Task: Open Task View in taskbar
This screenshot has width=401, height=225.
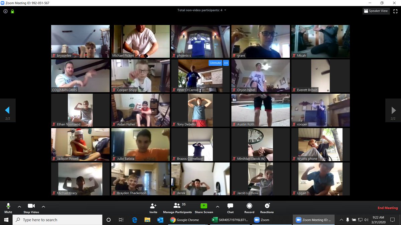Action: 121,220
